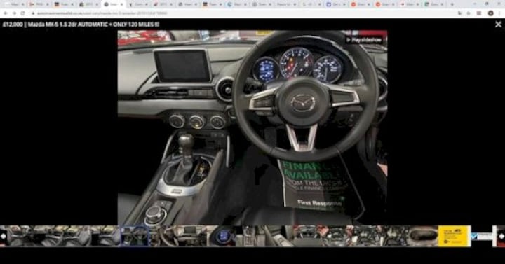Select the blue start button thumbnail
This screenshot has height=264, width=505.
pos(223,236)
